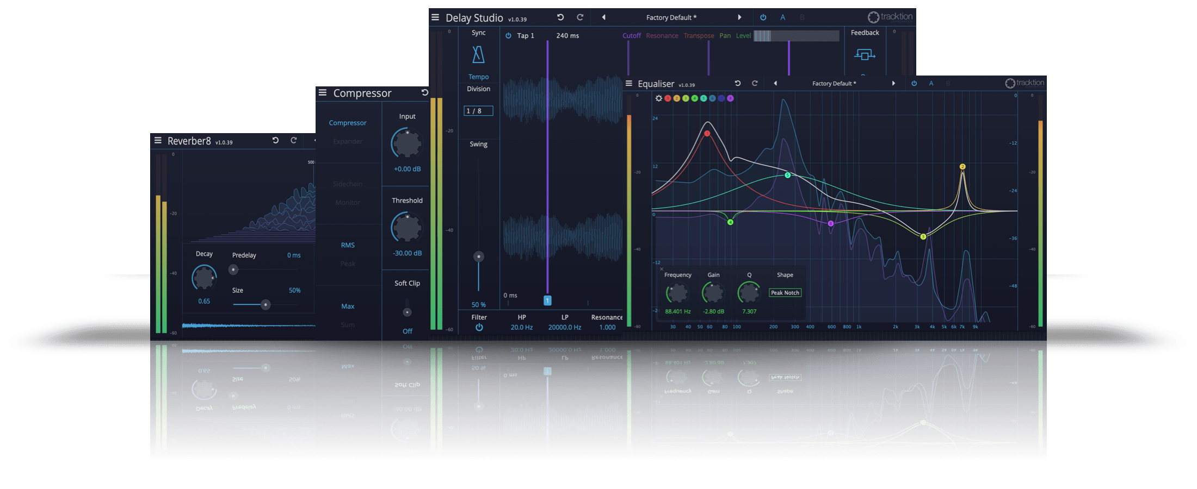Switch Delay Studio to state A

(782, 17)
